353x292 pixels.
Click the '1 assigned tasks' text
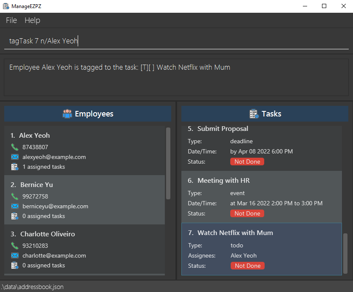(x=44, y=167)
